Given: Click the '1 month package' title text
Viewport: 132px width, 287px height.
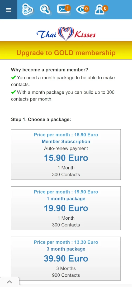Looking at the screenshot, I should pos(66,199).
